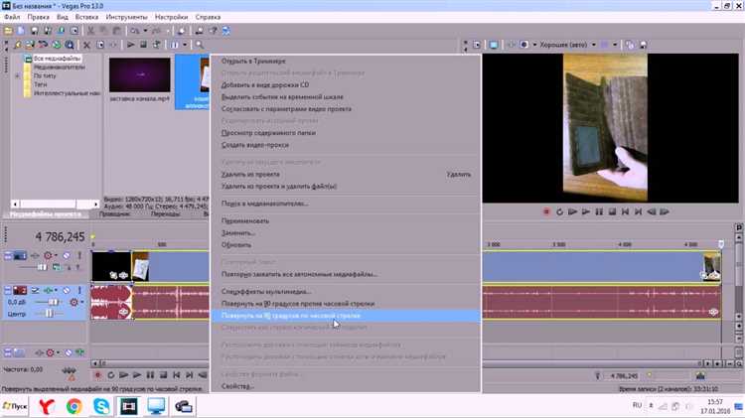Solo audio track 2
745x418 pixels.
tap(79, 290)
